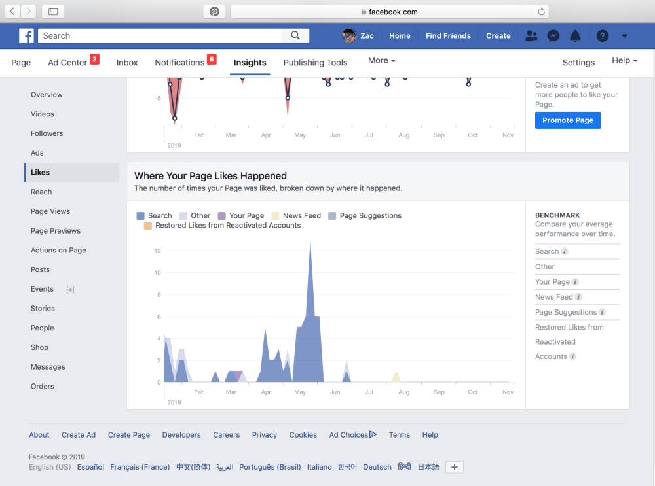Toggle the Safari sidebar button
The width and height of the screenshot is (655, 486).
point(53,12)
